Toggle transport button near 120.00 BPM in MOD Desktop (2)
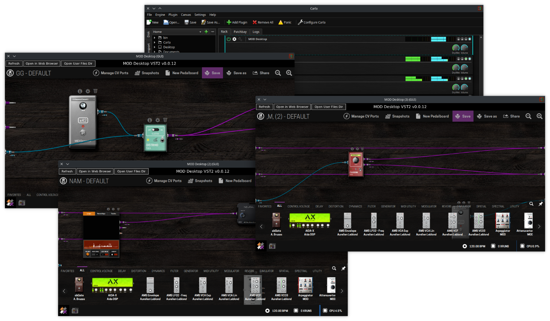This screenshot has height=321, width=550. (267, 310)
